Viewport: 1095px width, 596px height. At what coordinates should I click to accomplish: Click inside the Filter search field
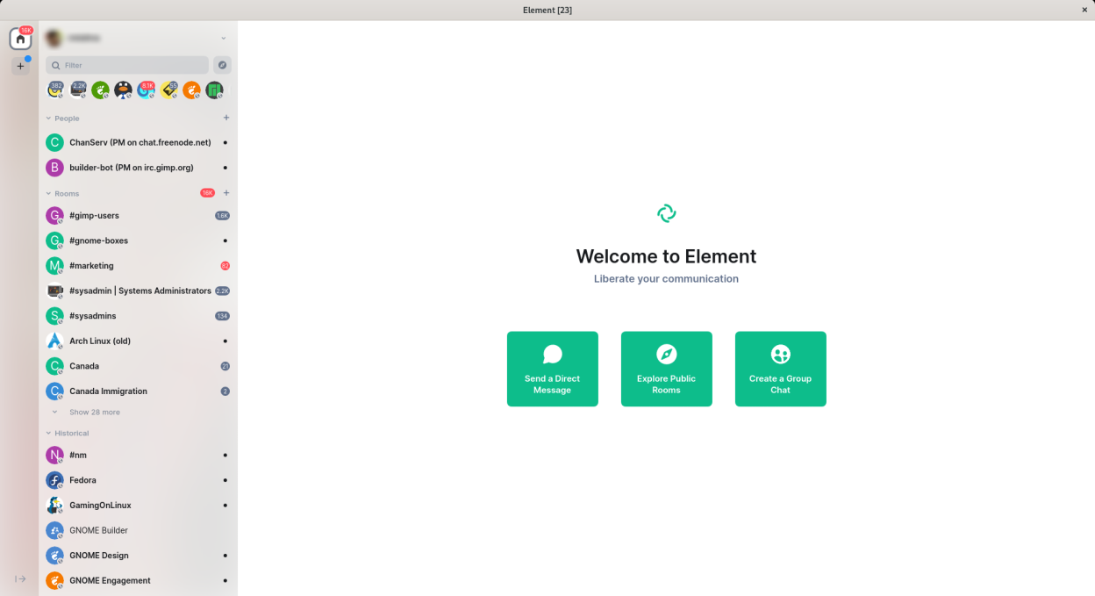click(126, 65)
